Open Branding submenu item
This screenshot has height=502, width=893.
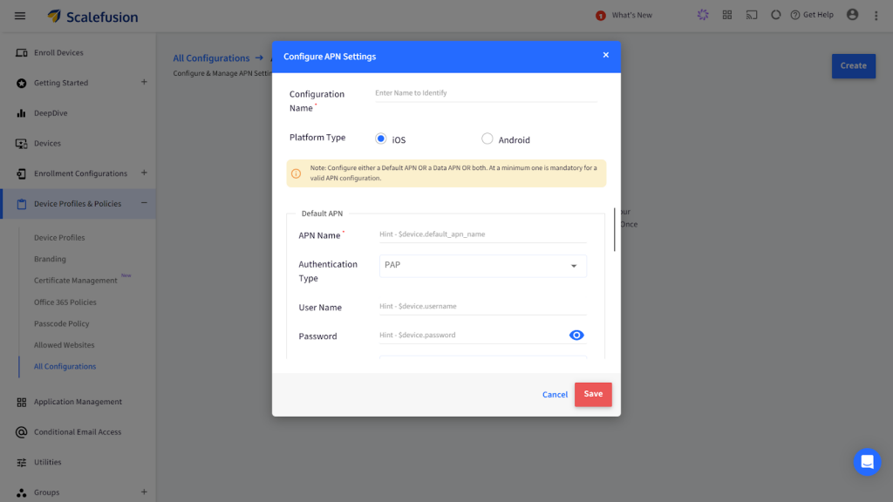[x=50, y=259]
